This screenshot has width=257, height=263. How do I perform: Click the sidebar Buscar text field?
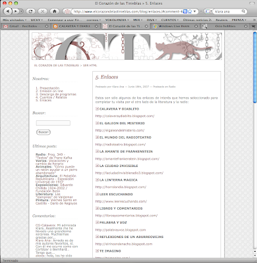pyautogui.click(x=53, y=123)
